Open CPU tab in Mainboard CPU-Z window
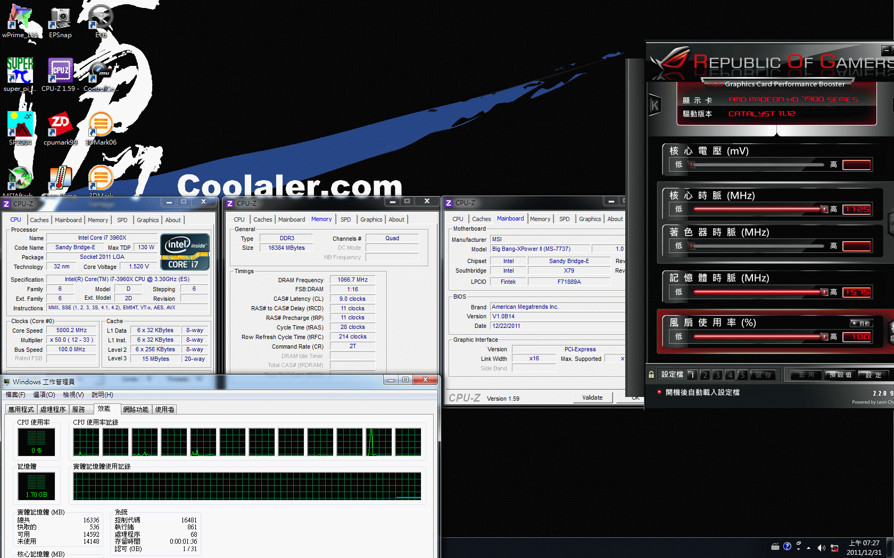 458,219
